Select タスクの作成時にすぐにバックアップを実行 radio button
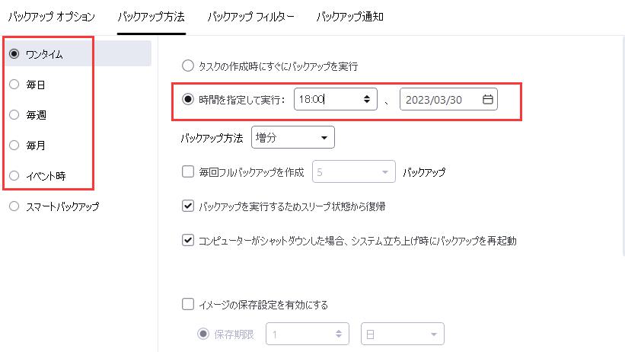 [x=187, y=66]
